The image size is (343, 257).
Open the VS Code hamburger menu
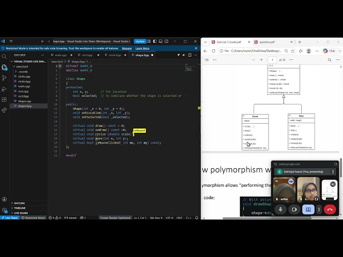click(x=11, y=41)
